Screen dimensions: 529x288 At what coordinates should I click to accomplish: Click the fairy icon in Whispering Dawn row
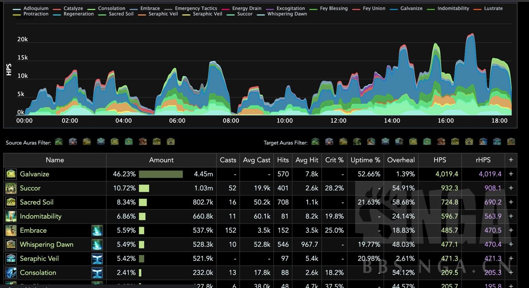[x=97, y=245]
